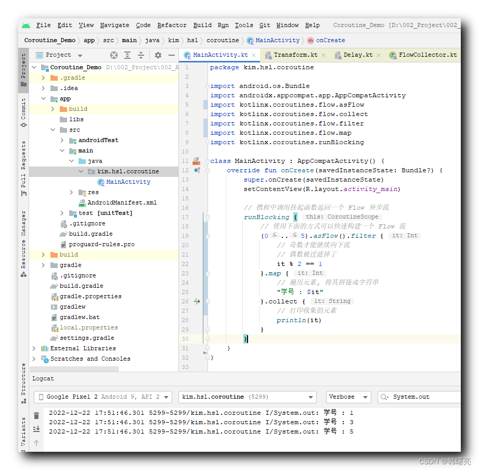Screen dimensions: 479x470
Task: Click the Select Opened File locate icon
Action: 114,55
